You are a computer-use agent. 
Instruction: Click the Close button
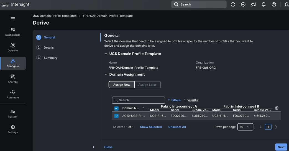(x=108, y=147)
